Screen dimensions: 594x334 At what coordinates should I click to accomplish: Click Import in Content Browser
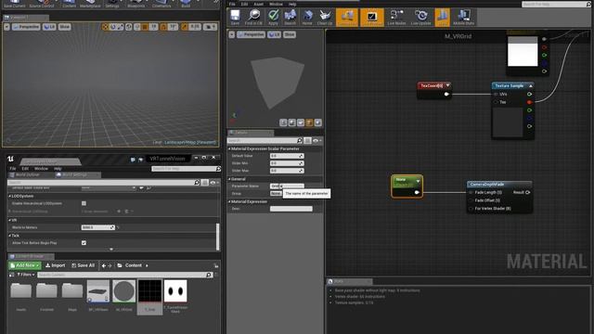tap(56, 265)
